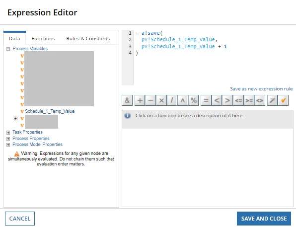296x227 pixels.
Task: Expand the Process Properties node
Action: coord(8,139)
